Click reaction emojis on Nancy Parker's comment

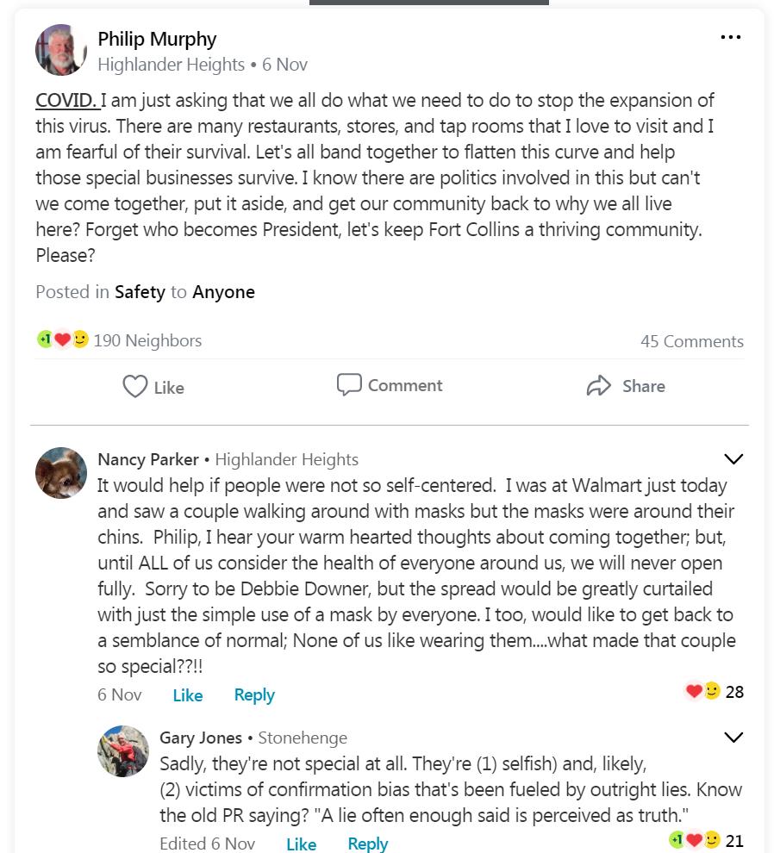point(702,691)
